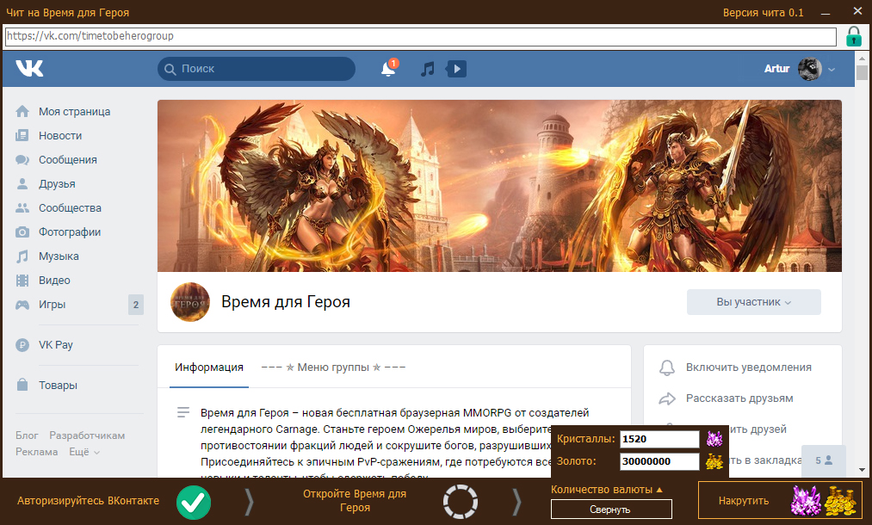
Task: Open Друзья in sidebar
Action: [57, 183]
